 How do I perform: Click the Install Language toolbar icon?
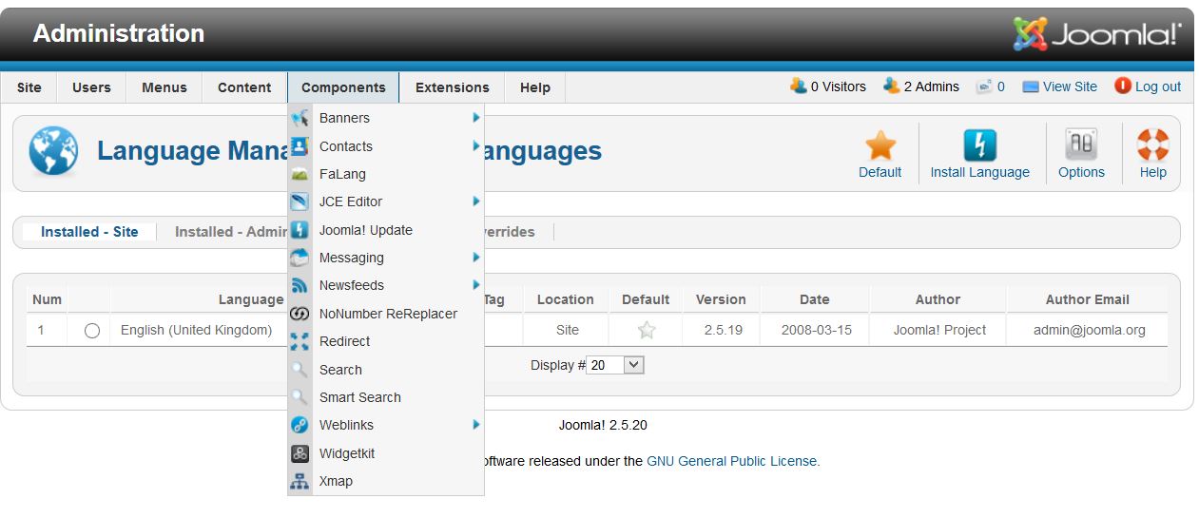(979, 145)
